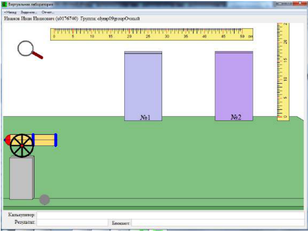Click the horizontal yellow ruler
Screen dimensions: 308x231
152,34
